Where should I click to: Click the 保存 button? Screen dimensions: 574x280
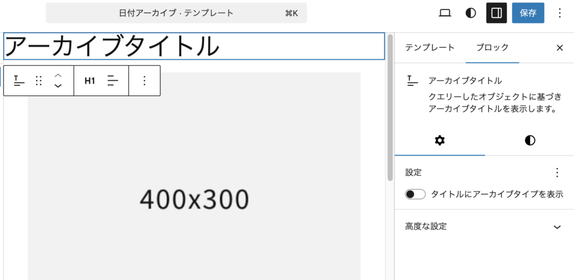point(528,13)
